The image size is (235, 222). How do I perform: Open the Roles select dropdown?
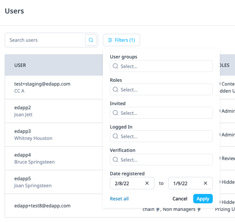[161, 90]
